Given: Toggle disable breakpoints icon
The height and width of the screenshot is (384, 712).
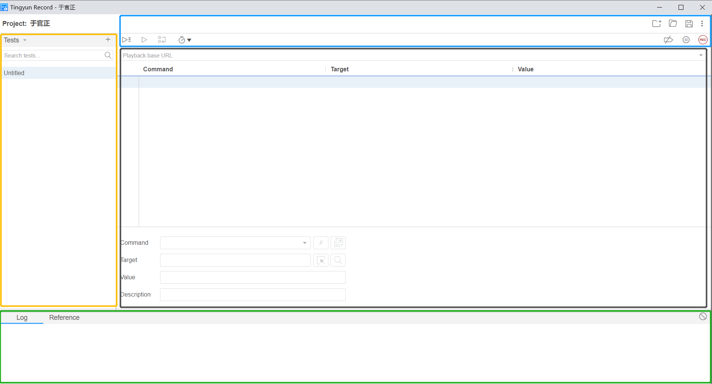Looking at the screenshot, I should pyautogui.click(x=668, y=40).
